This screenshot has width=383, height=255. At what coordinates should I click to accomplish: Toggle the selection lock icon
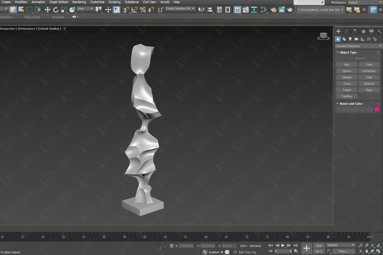pos(165,246)
